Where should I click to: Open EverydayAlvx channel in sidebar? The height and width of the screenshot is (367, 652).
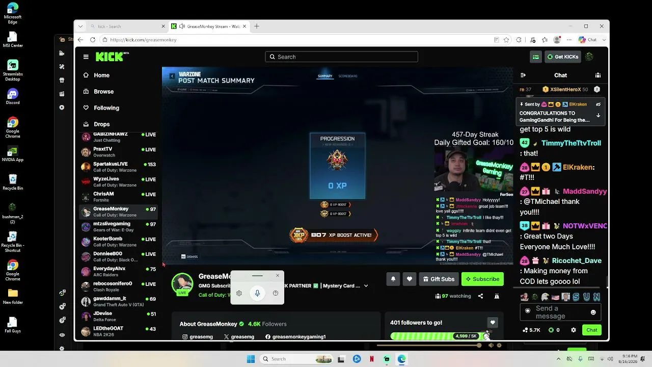tap(118, 272)
